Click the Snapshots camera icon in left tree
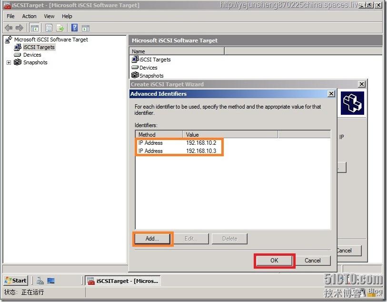The image size is (387, 302). click(x=18, y=62)
